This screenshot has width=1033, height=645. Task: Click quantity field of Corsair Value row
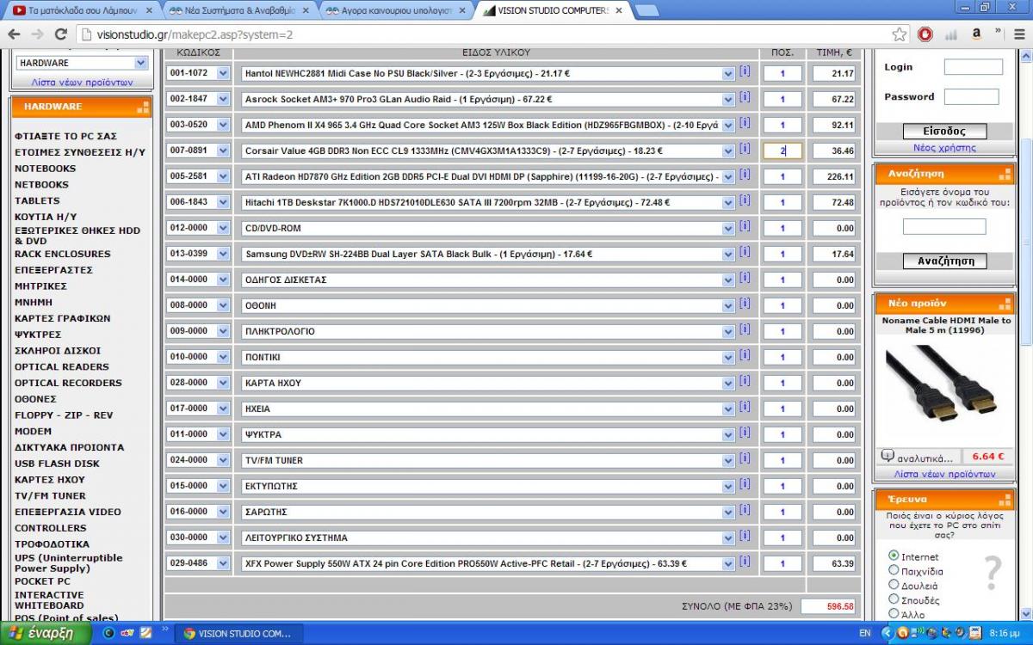tap(782, 150)
